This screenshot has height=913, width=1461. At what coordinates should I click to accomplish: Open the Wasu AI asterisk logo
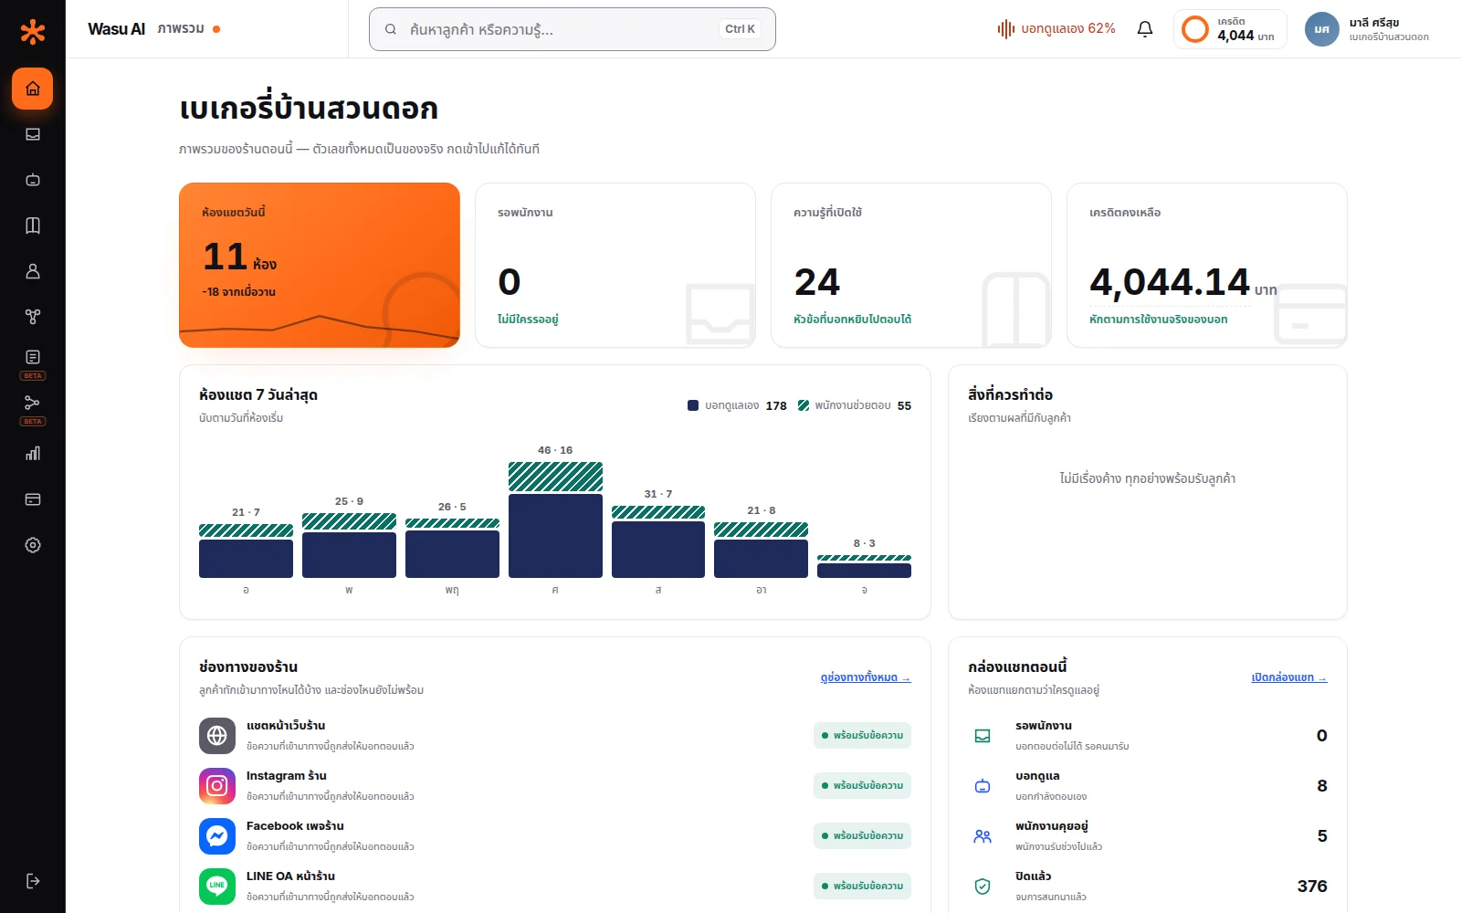tap(33, 32)
